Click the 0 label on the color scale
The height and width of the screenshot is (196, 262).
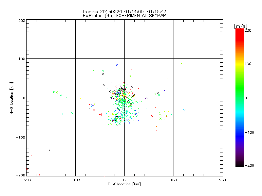246,98
